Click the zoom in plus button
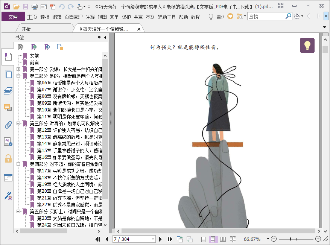 tap(318, 239)
